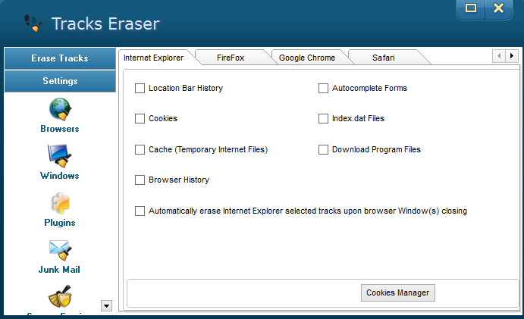Viewport: 524px width, 319px height.
Task: Click the tab scroll right arrow
Action: pyautogui.click(x=512, y=56)
